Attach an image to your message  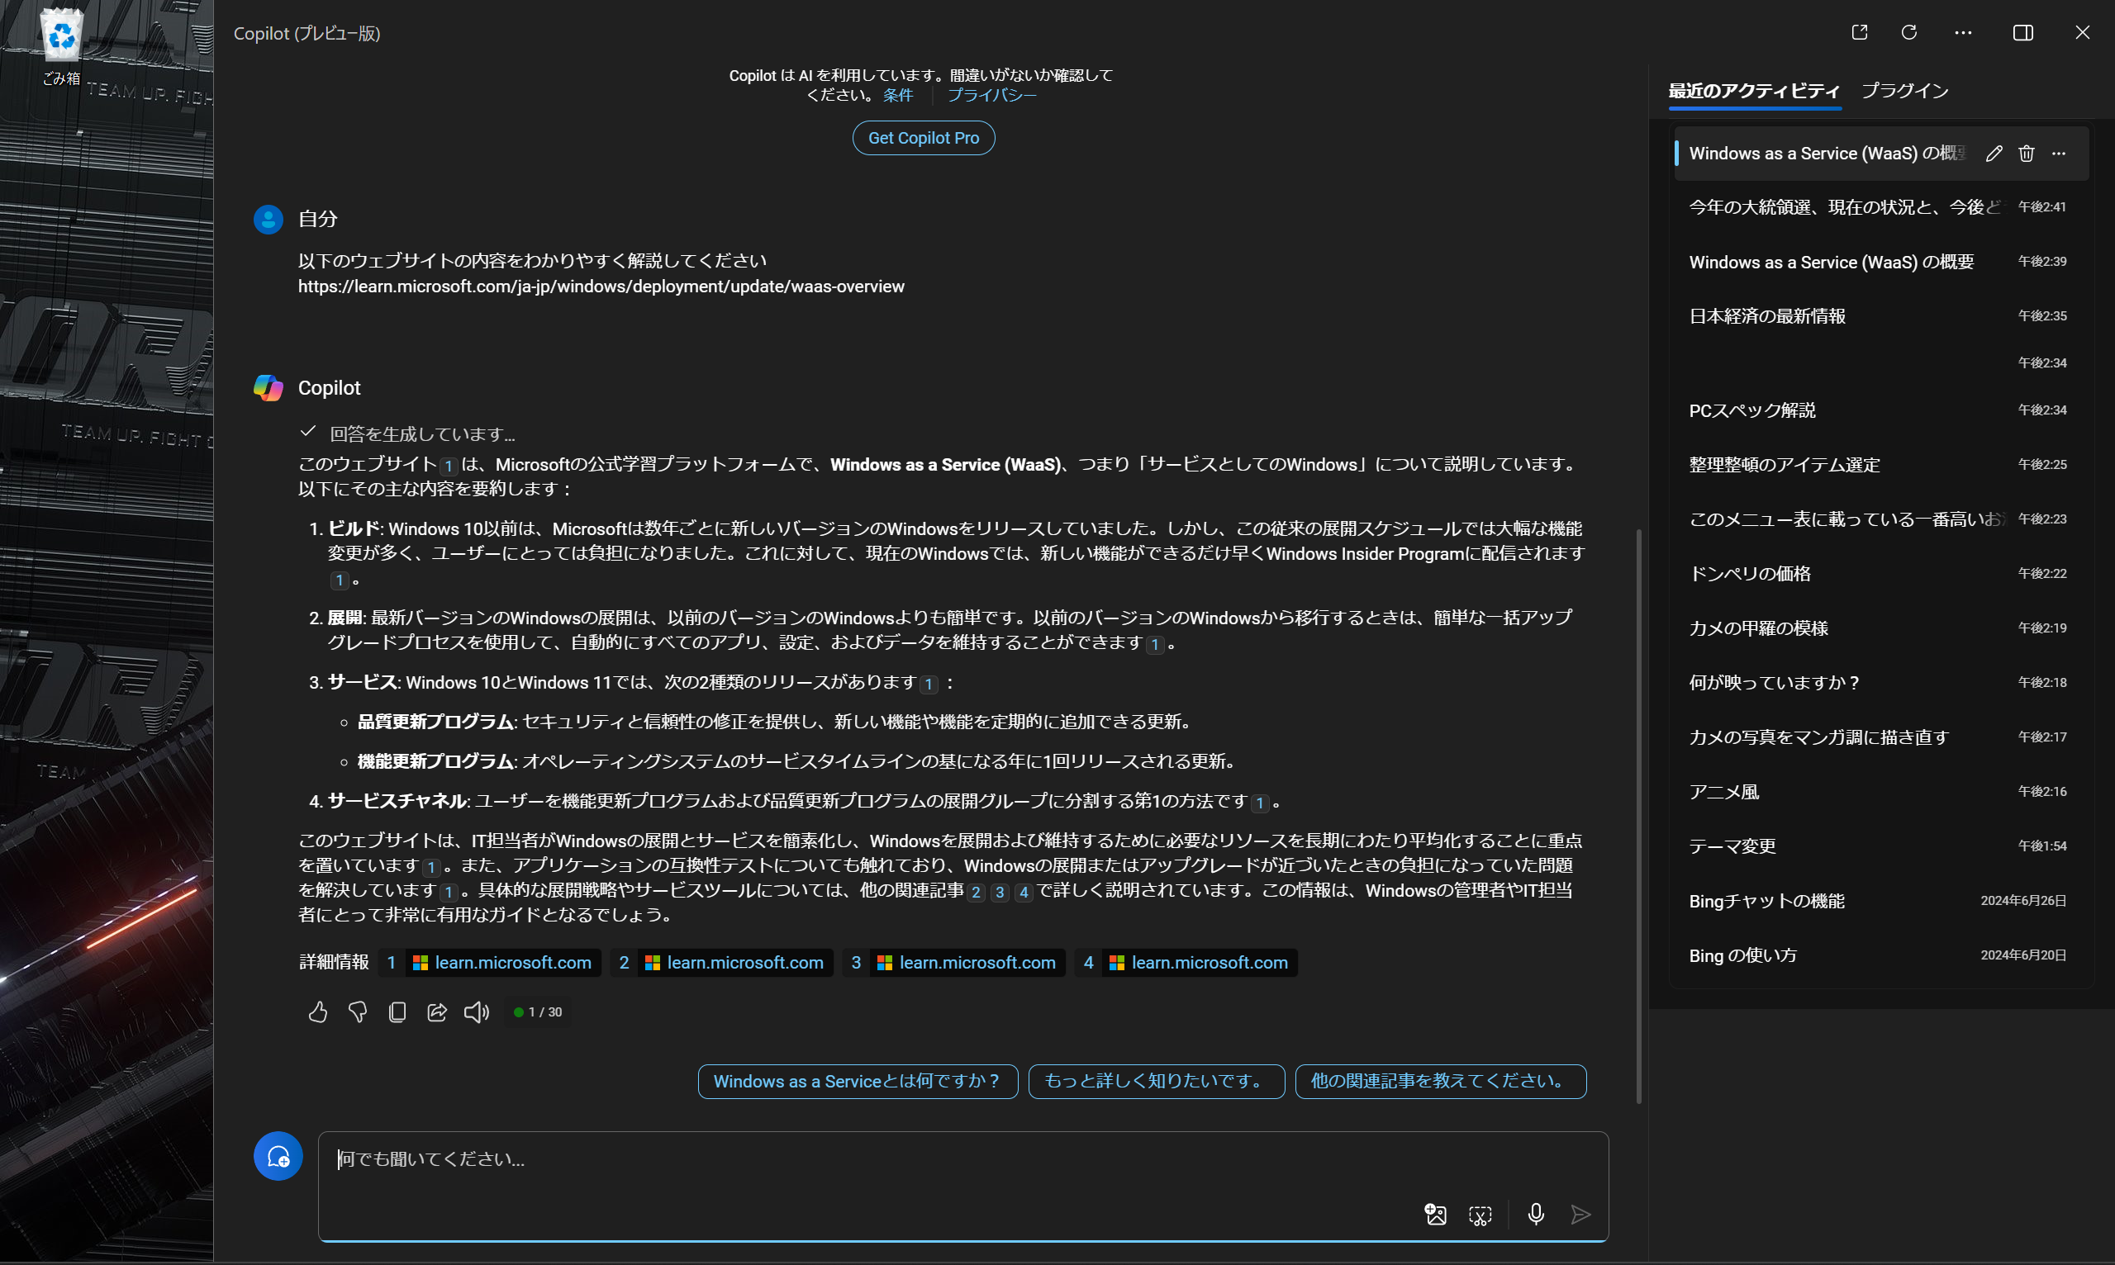click(1435, 1214)
